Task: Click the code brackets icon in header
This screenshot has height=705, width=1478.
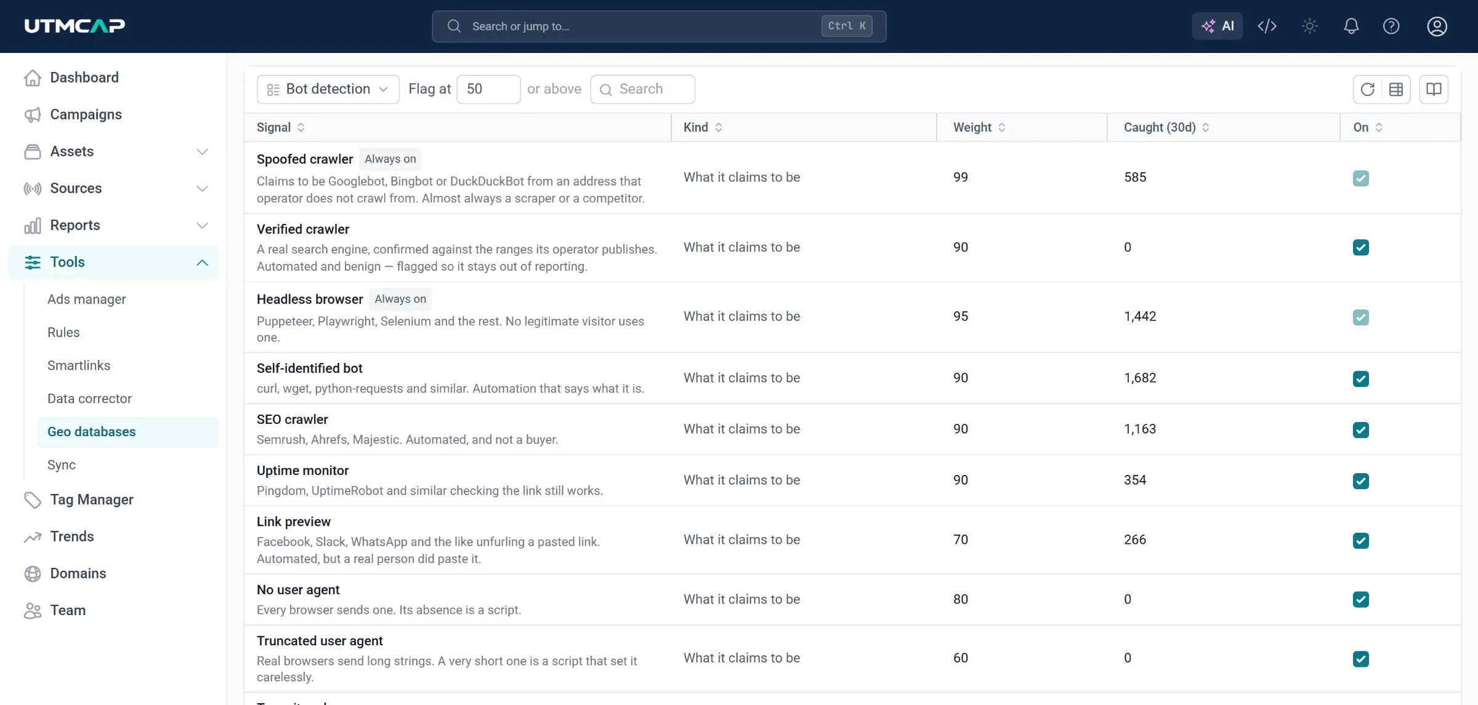Action: tap(1267, 26)
